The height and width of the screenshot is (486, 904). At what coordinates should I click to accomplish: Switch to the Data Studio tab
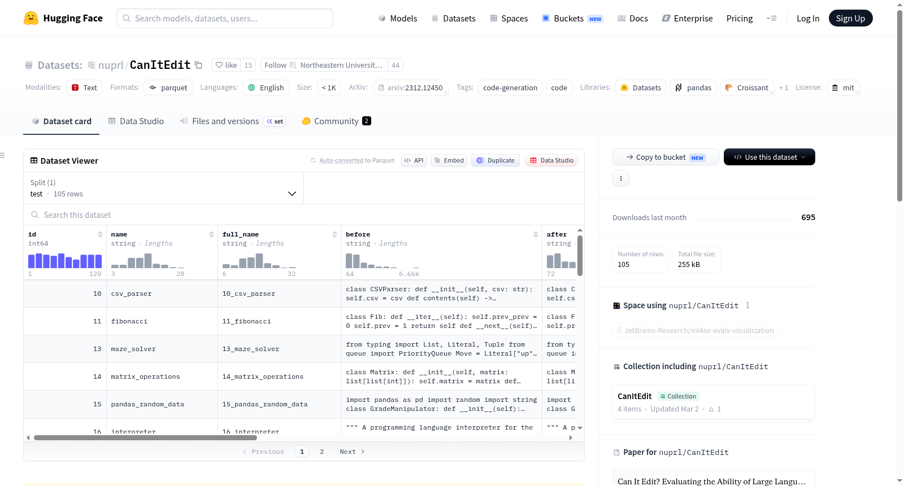[x=136, y=121]
